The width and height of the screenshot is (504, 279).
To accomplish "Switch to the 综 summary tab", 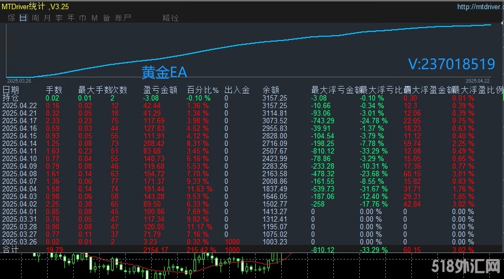I will [11, 18].
